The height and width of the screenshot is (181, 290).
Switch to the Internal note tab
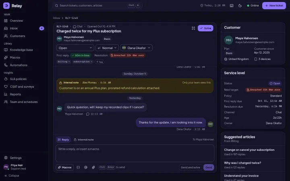click(x=84, y=140)
